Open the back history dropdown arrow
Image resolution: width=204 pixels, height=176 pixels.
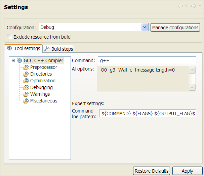pos(186,6)
